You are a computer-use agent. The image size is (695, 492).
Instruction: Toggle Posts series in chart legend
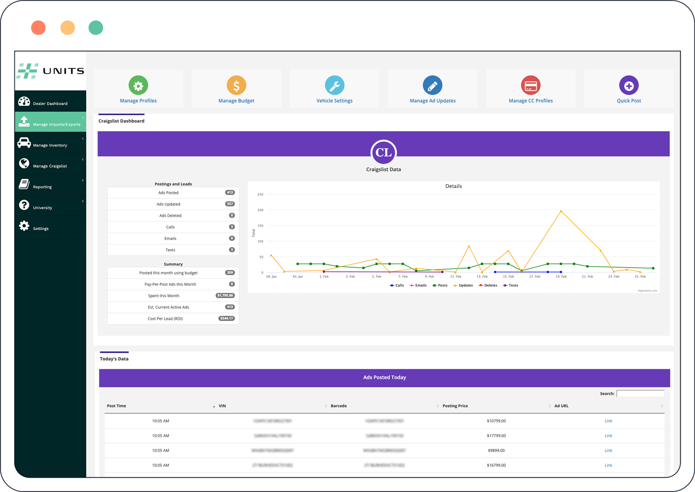click(440, 285)
